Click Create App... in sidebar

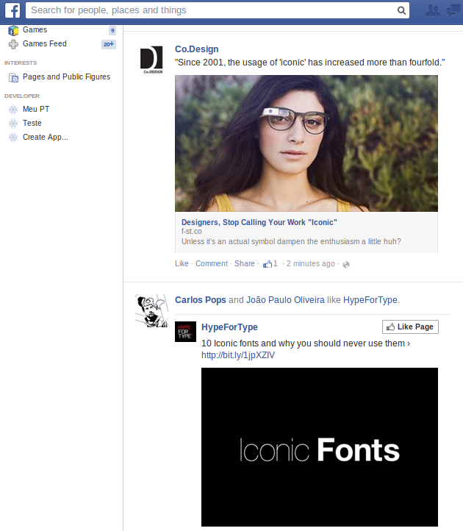(46, 137)
